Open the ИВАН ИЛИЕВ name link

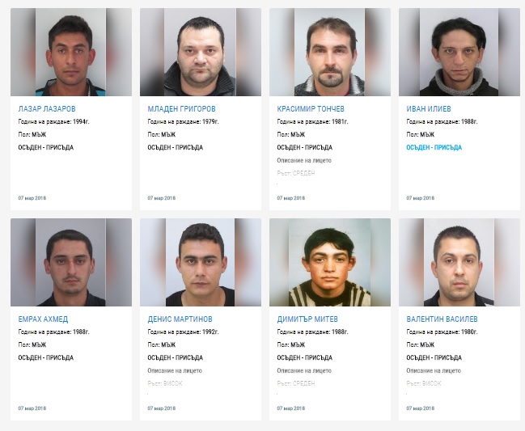(x=429, y=108)
